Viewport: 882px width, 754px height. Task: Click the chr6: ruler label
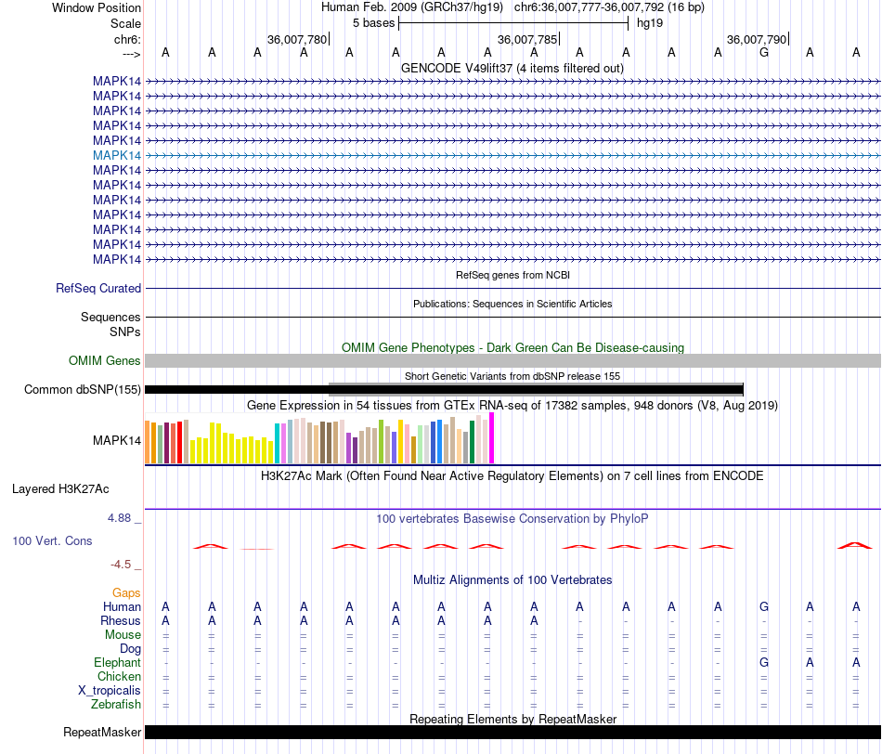coord(127,39)
